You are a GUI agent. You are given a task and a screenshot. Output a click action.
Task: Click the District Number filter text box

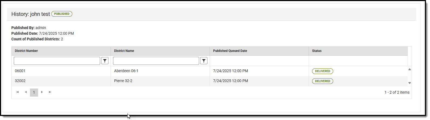[57, 61]
